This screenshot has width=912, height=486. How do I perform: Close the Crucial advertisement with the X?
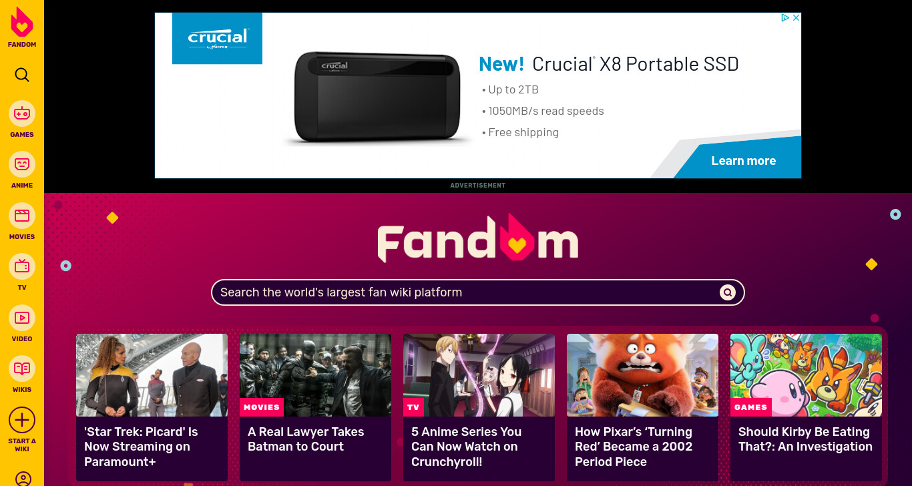tap(796, 18)
